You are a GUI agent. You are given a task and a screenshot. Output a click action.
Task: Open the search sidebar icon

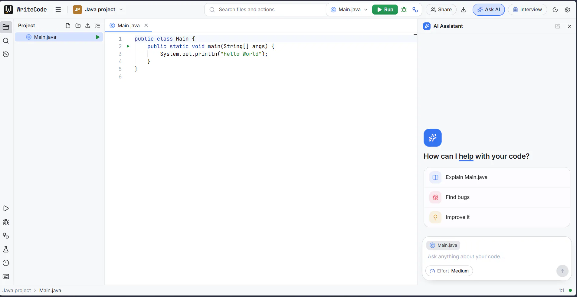6,41
